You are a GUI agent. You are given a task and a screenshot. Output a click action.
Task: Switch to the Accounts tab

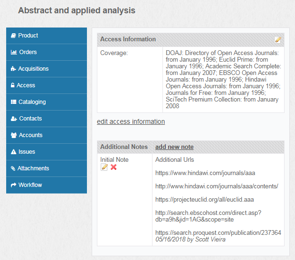[x=47, y=135]
